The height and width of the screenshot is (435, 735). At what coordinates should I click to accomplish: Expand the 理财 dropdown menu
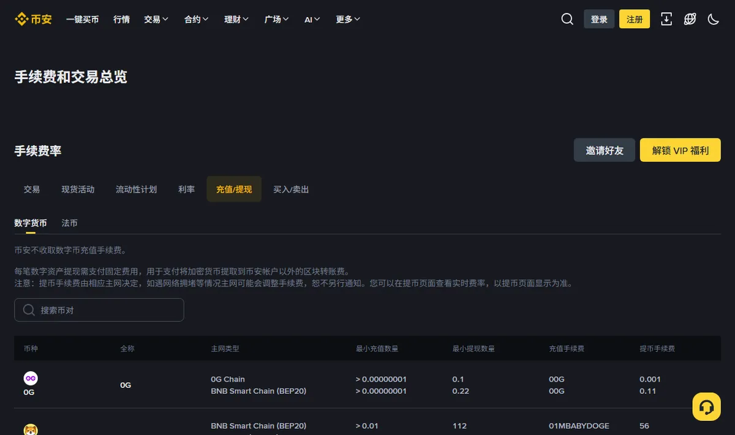pos(236,20)
